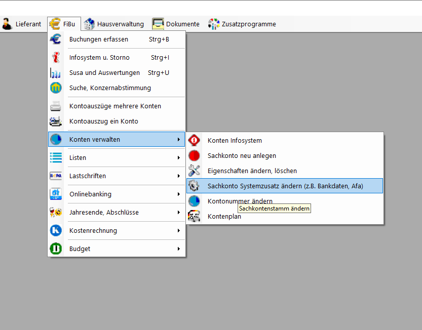Click the Dokumente folder icon

tap(158, 24)
